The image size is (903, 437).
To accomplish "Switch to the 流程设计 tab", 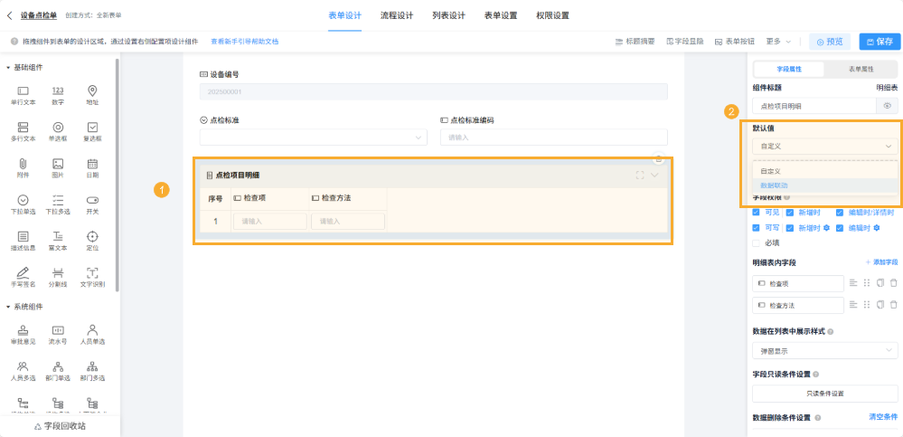I will (397, 15).
